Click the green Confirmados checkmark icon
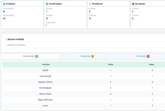 point(47,4)
